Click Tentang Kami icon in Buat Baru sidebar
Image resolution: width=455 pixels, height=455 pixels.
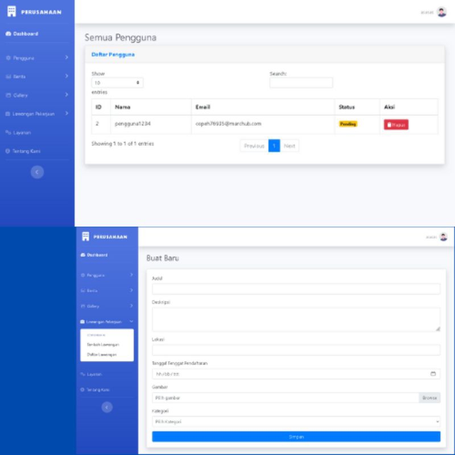82,390
